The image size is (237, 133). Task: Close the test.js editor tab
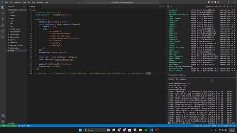pyautogui.click(x=40, y=7)
